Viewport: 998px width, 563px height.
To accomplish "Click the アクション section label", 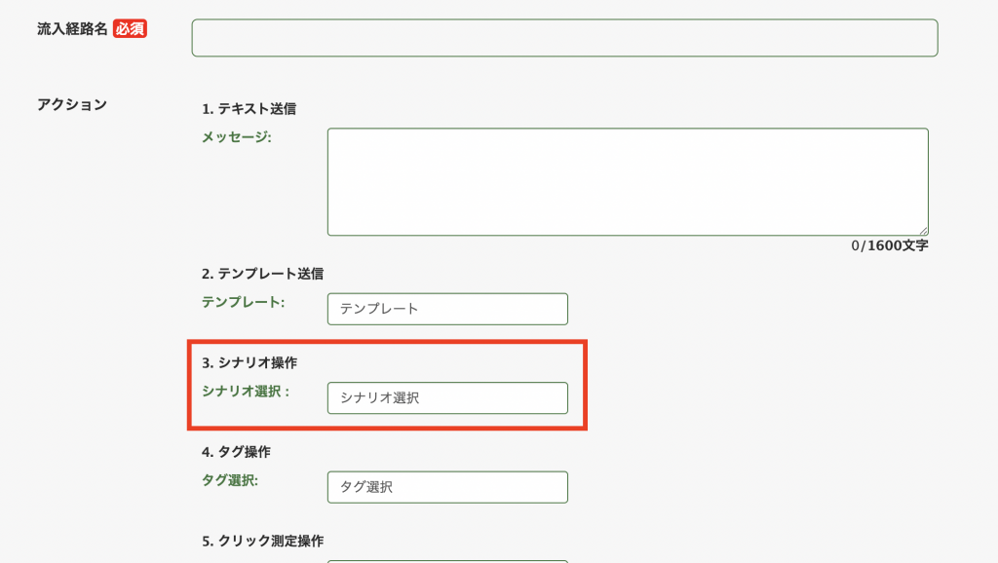I will click(72, 105).
